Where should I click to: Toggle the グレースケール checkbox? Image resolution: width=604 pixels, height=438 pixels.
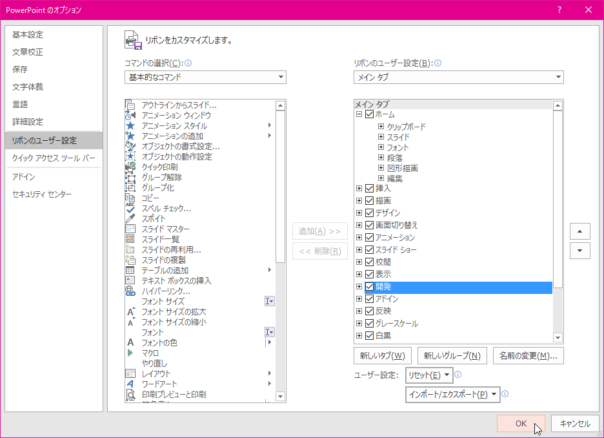point(369,323)
